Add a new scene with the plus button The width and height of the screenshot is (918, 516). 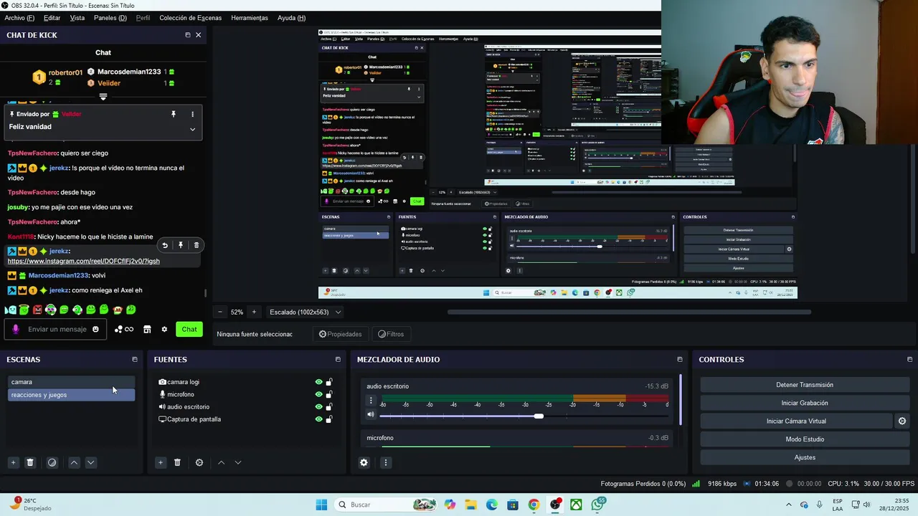pyautogui.click(x=13, y=463)
